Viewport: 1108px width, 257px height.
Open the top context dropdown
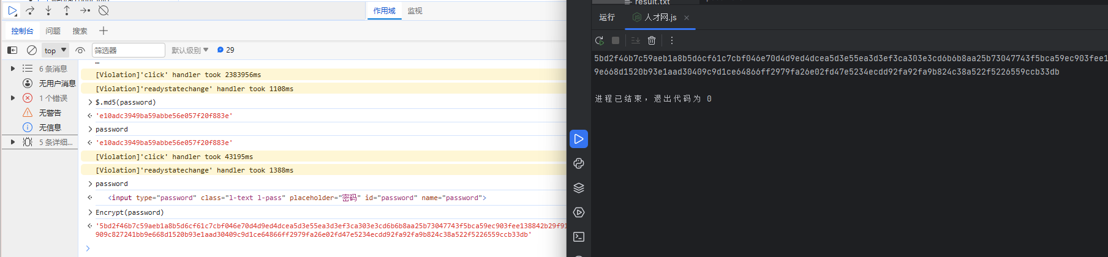tap(55, 50)
